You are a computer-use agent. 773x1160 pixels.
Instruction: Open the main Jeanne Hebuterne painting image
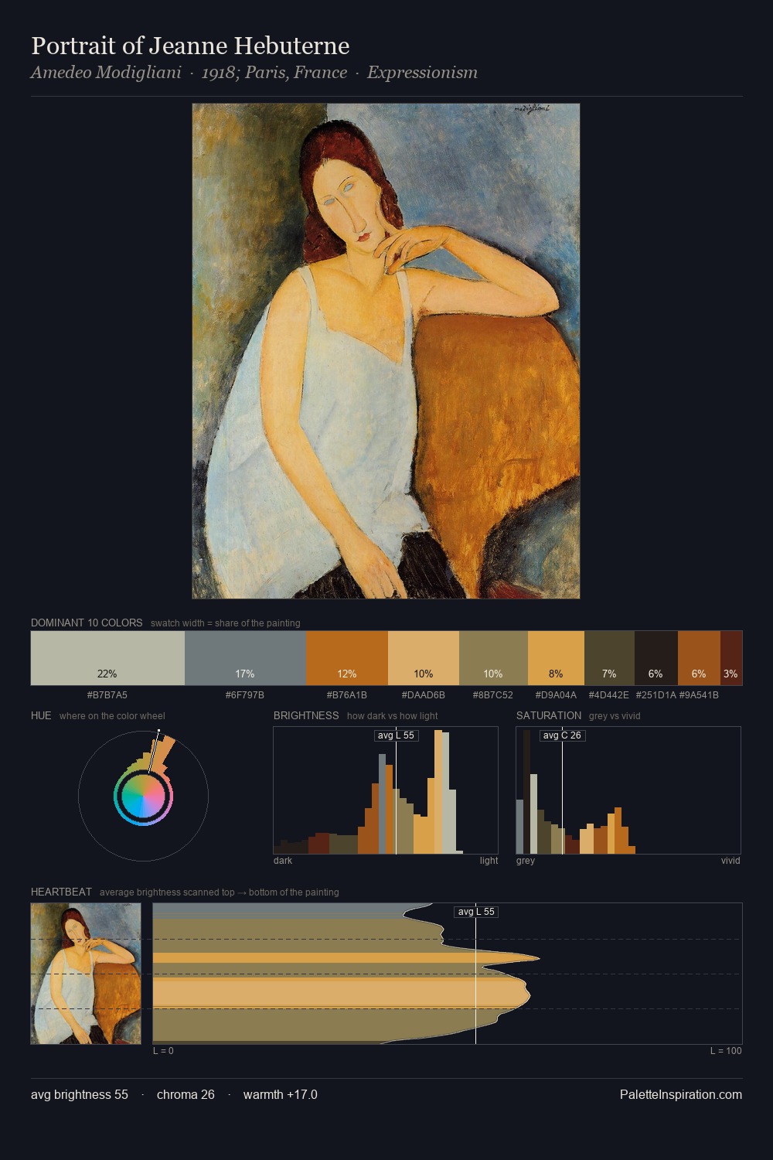pyautogui.click(x=386, y=351)
